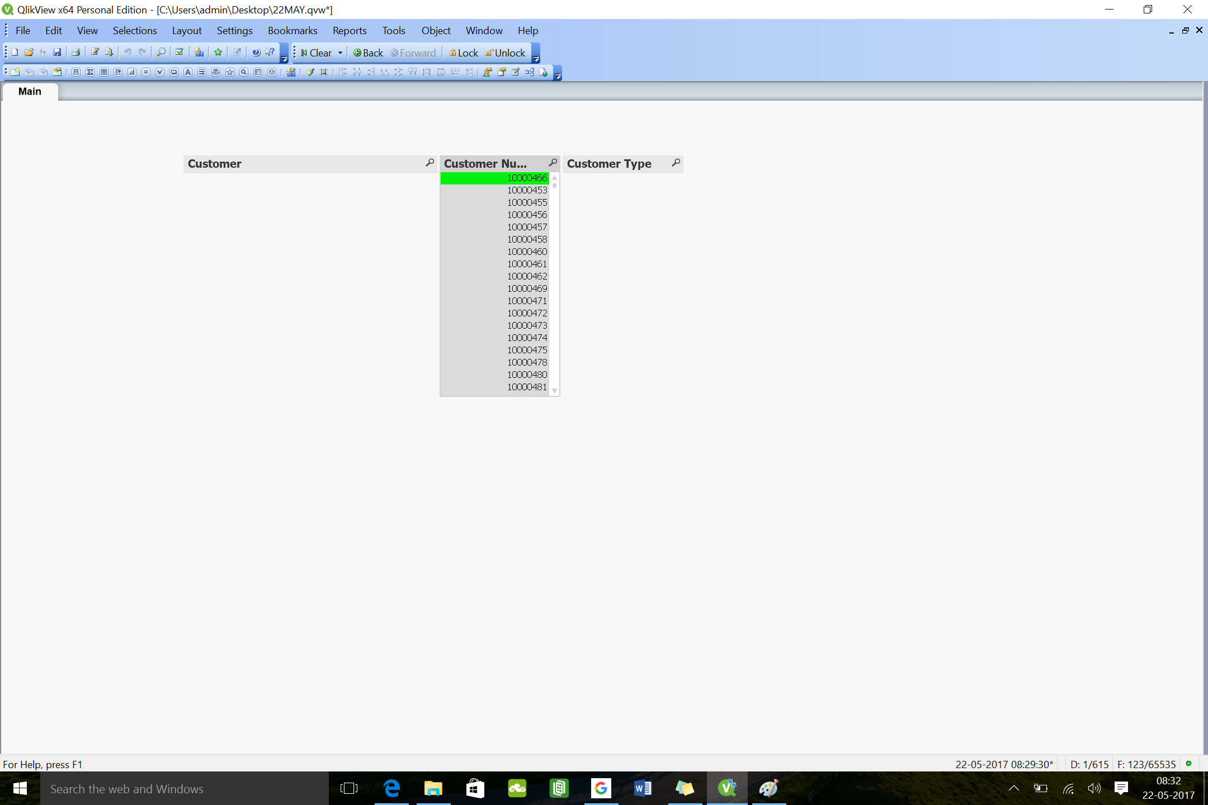Click the New document icon

15,53
